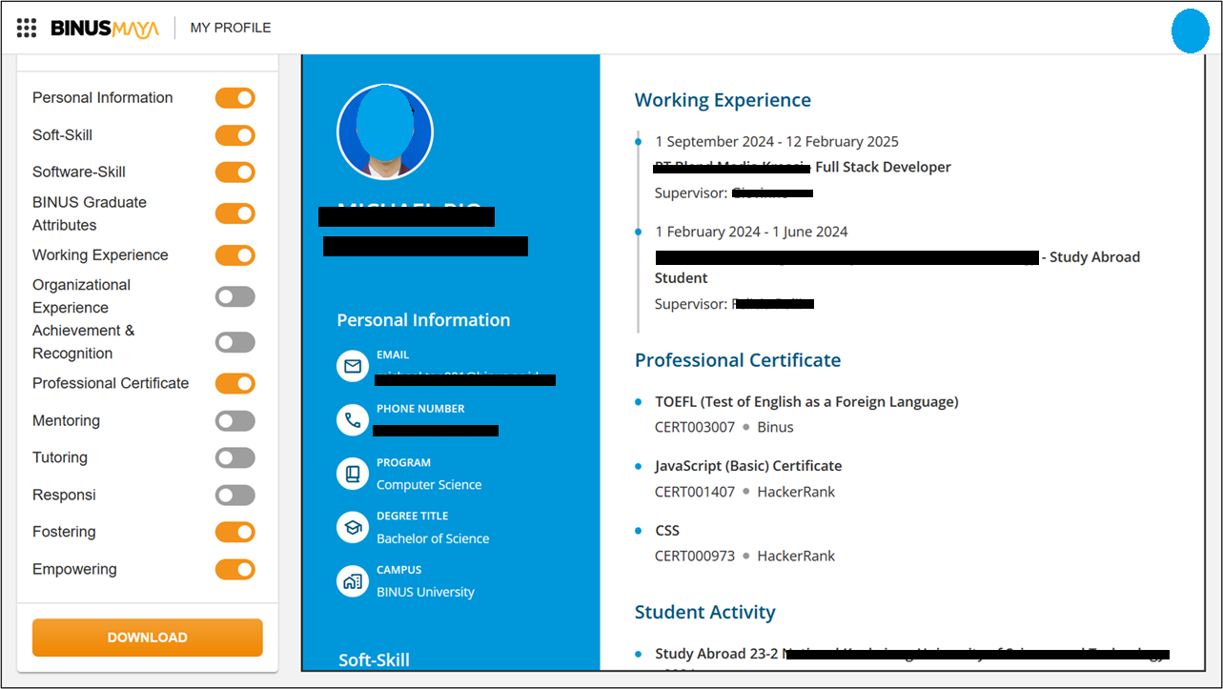Hide Working Experience section toggle
This screenshot has height=689, width=1223.
[x=235, y=255]
